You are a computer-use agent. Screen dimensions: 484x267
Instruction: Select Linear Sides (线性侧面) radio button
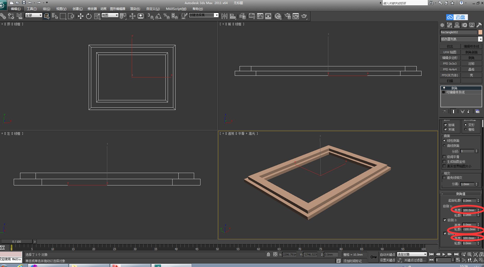pos(444,140)
